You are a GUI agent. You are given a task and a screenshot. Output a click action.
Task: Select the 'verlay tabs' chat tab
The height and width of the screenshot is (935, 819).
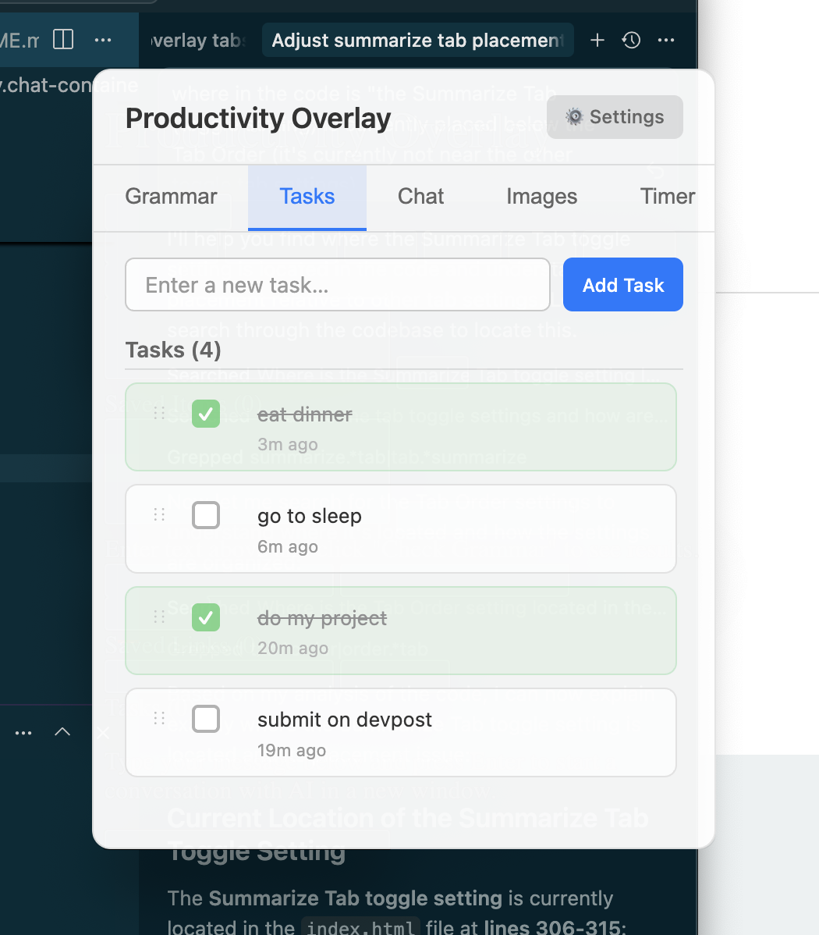197,40
